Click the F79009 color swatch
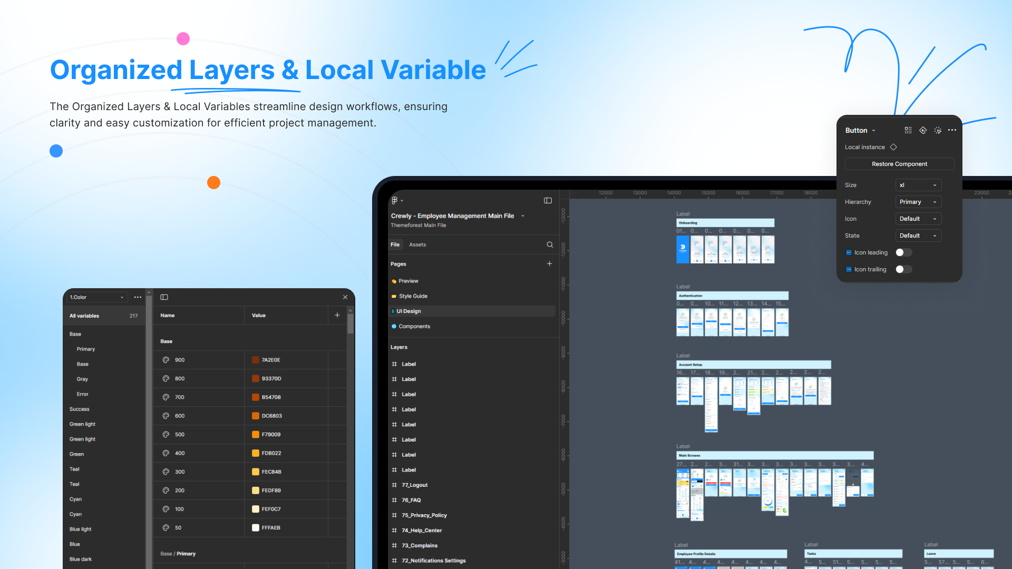1012x569 pixels. tap(256, 435)
